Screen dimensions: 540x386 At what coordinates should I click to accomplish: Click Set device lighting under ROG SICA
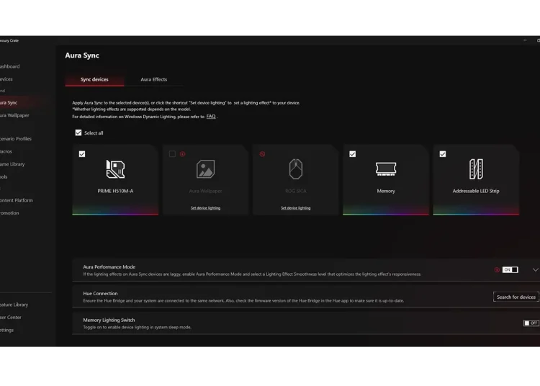point(295,208)
